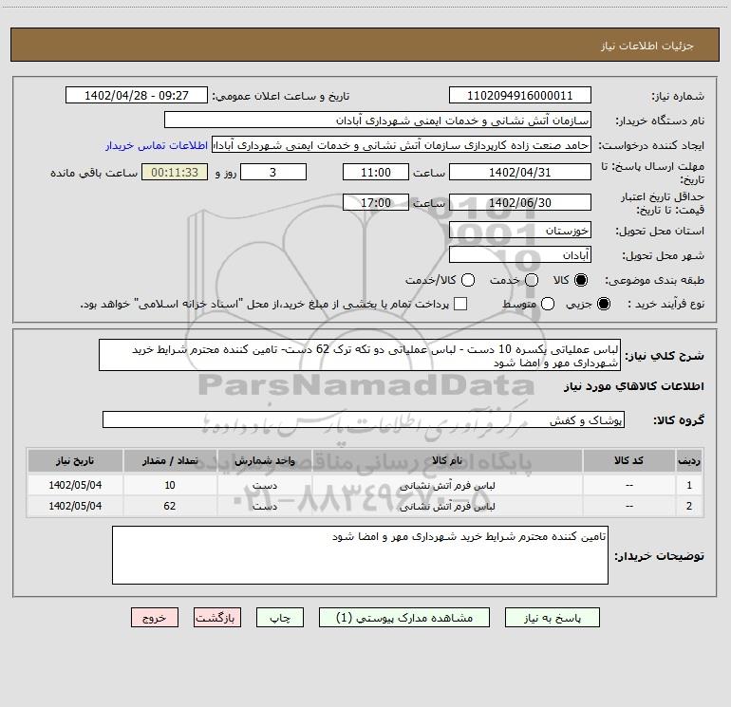This screenshot has height=707, width=731.
Task: Click row number 1 cell
Action: 689,485
